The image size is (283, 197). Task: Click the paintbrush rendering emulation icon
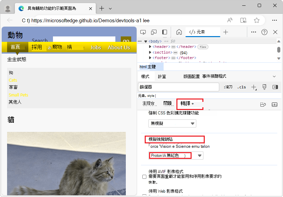point(264,87)
